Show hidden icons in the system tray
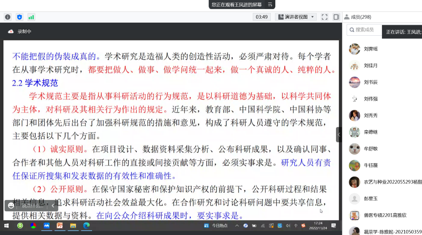 pos(237,226)
